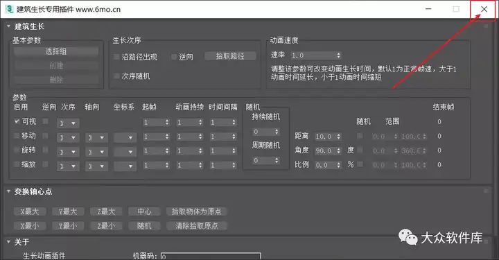
Task: Click the 拾取路径 button
Action: 230,56
